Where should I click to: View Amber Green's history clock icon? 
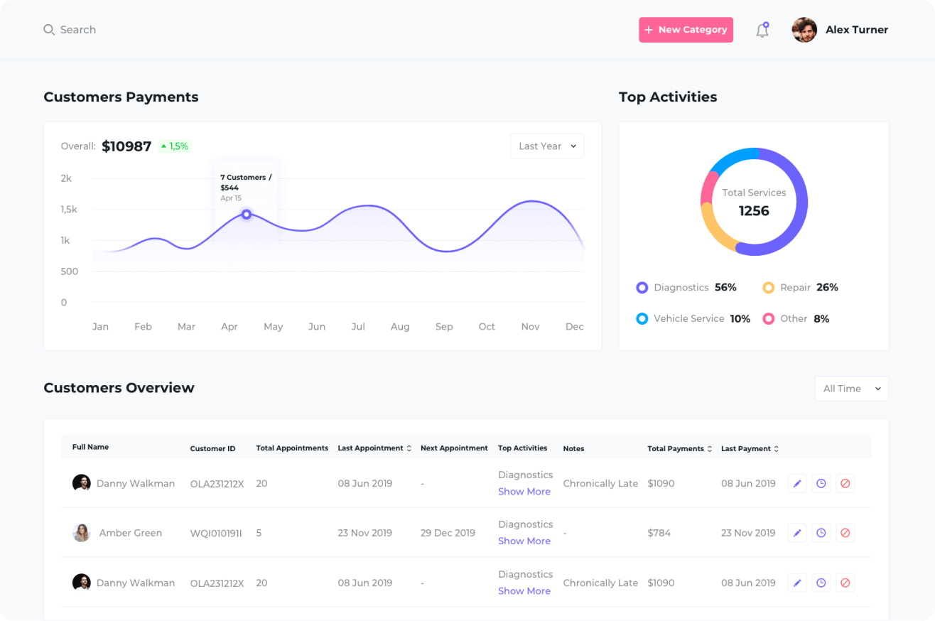point(821,533)
